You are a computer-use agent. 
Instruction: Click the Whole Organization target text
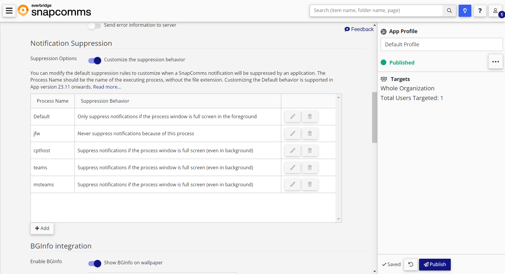pos(407,88)
